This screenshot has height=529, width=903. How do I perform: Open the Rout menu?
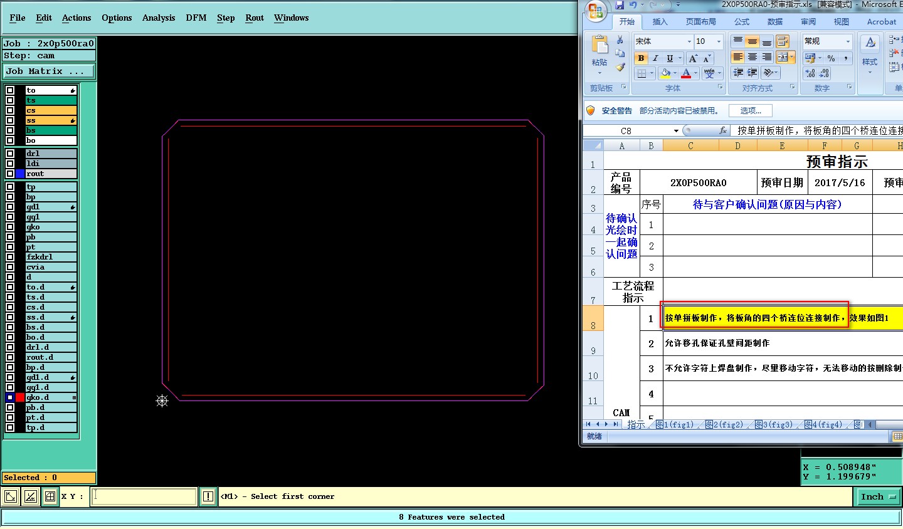(x=255, y=18)
